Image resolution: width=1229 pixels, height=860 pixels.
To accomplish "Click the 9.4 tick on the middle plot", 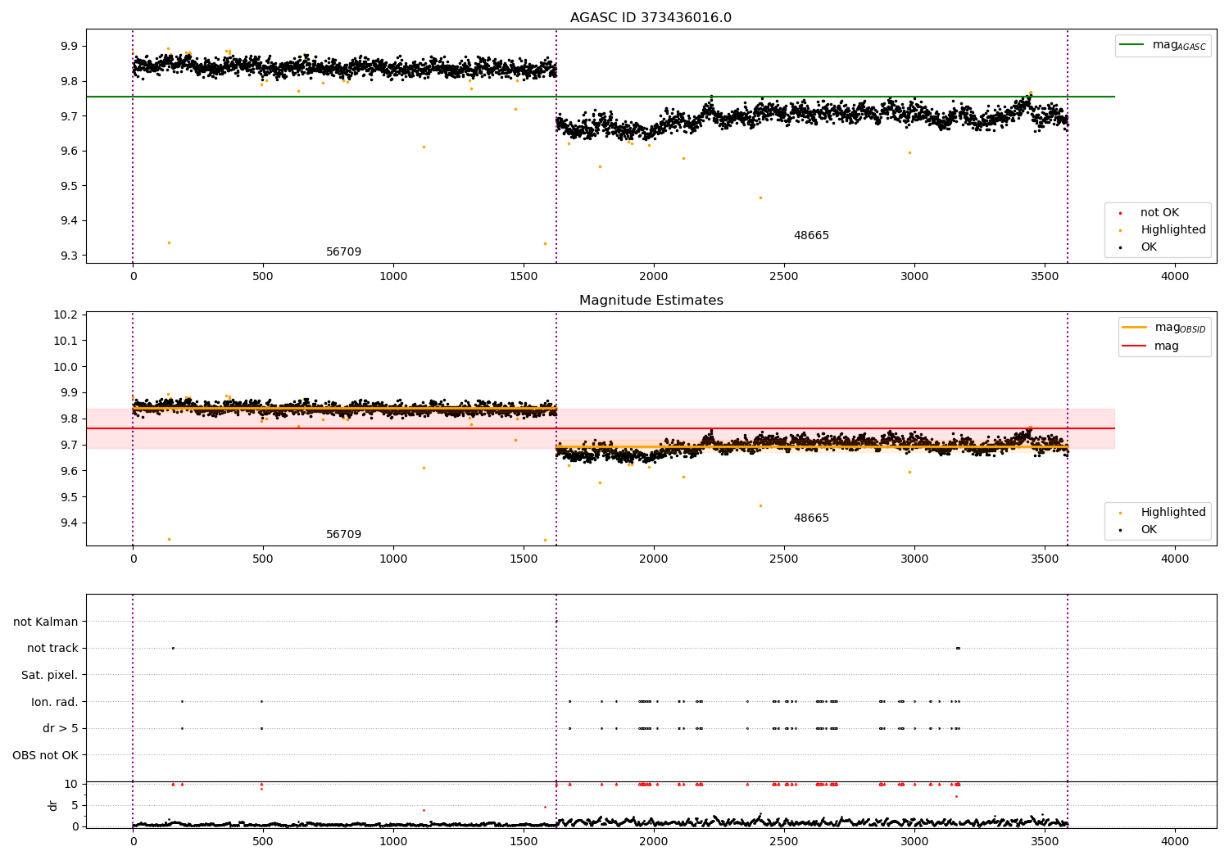I will (x=69, y=523).
